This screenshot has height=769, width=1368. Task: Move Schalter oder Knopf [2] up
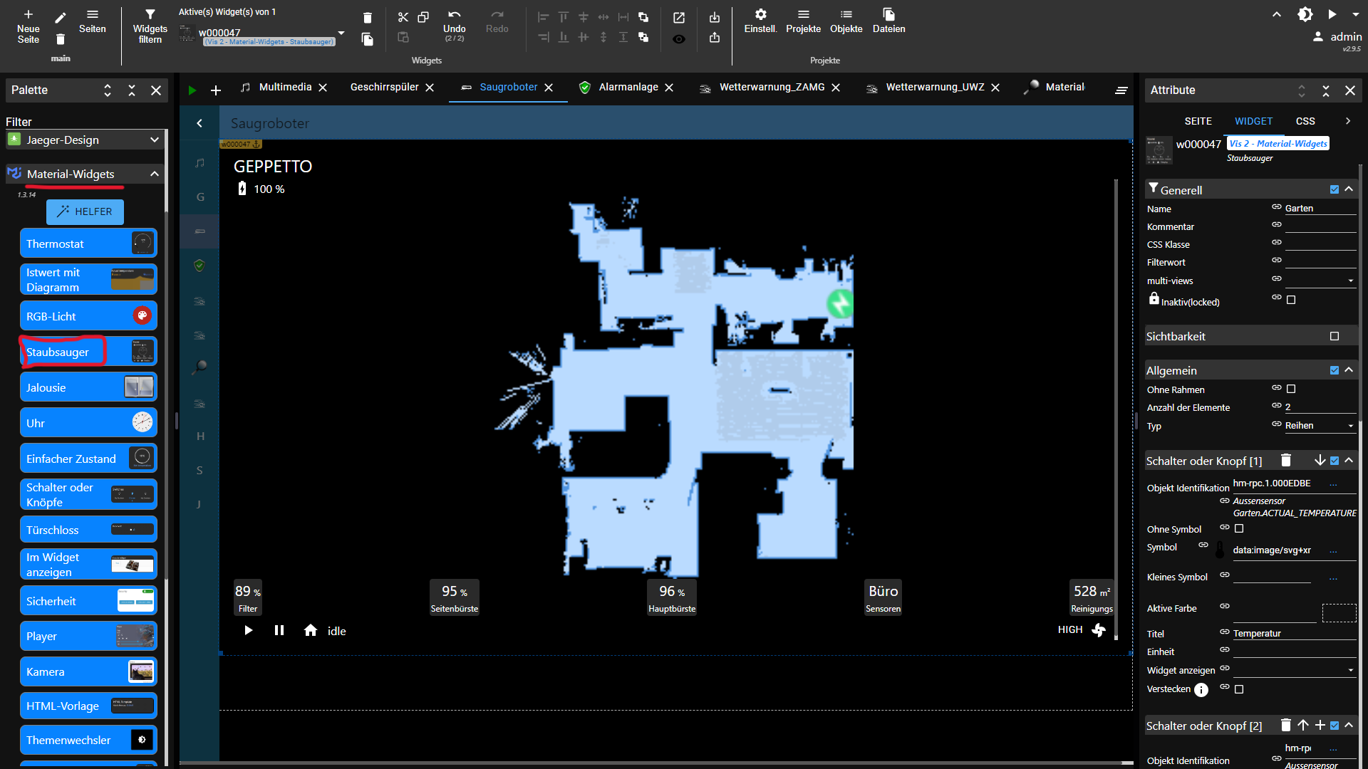[1303, 725]
